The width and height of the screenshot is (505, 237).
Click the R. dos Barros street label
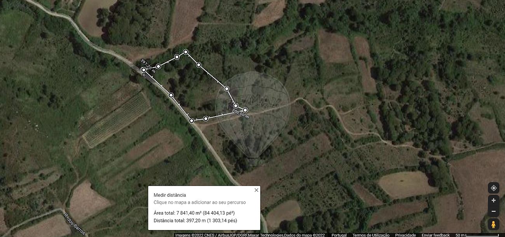74,223
